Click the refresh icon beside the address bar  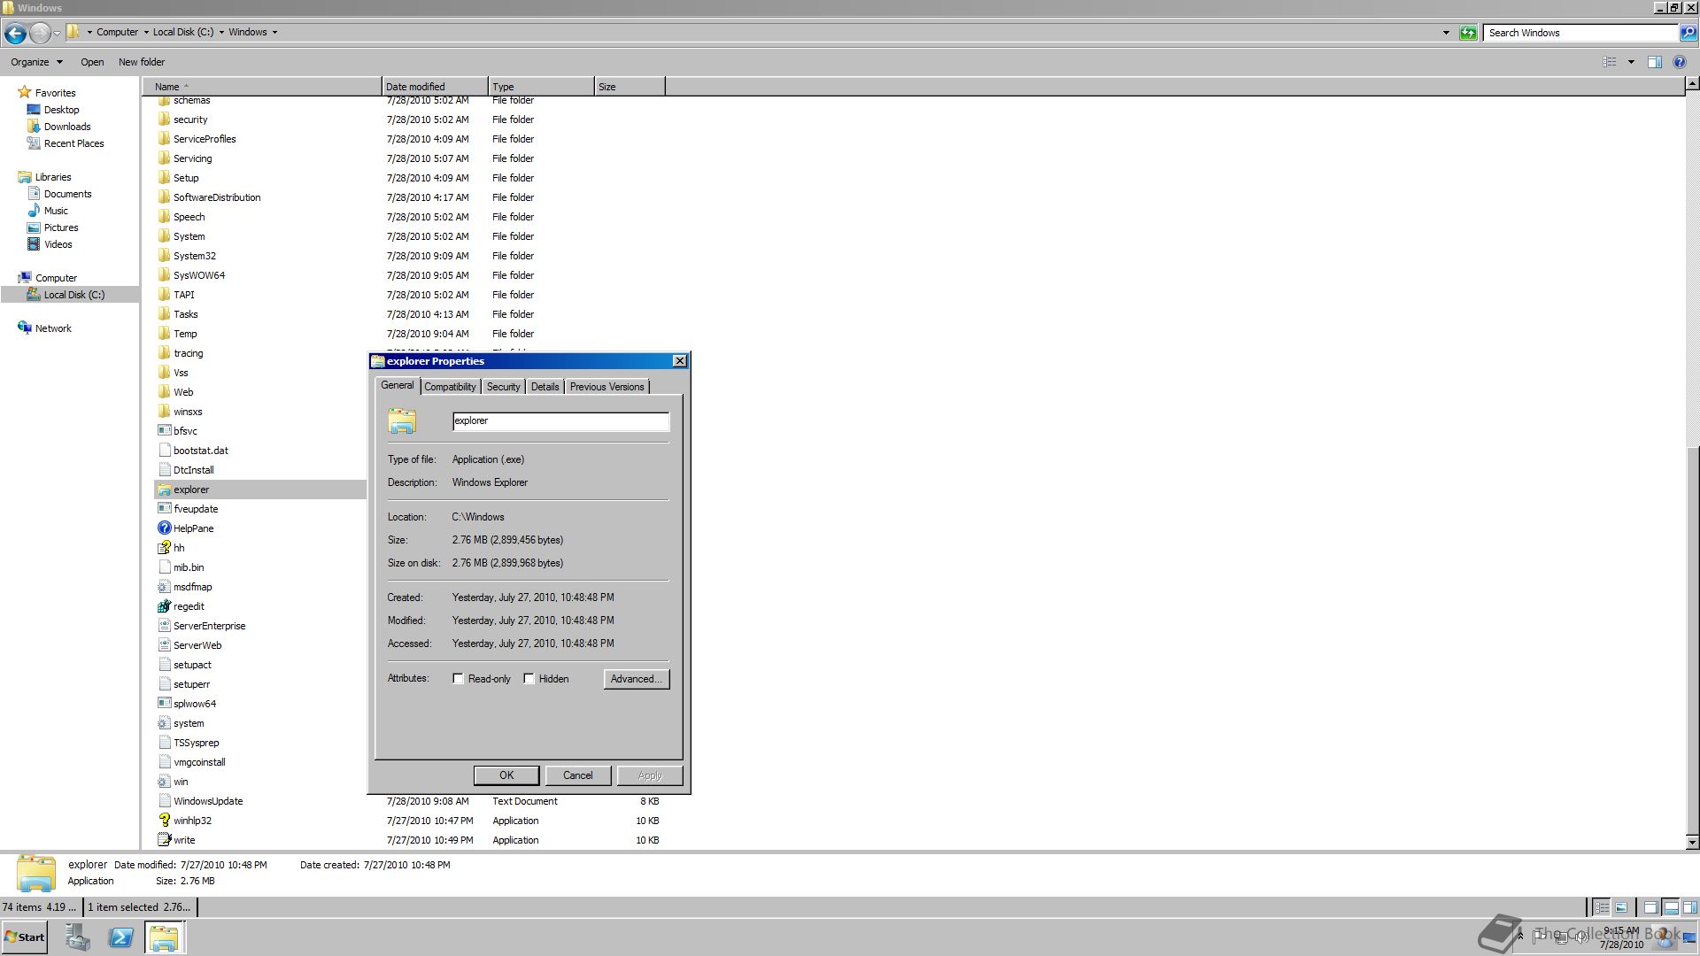1468,33
